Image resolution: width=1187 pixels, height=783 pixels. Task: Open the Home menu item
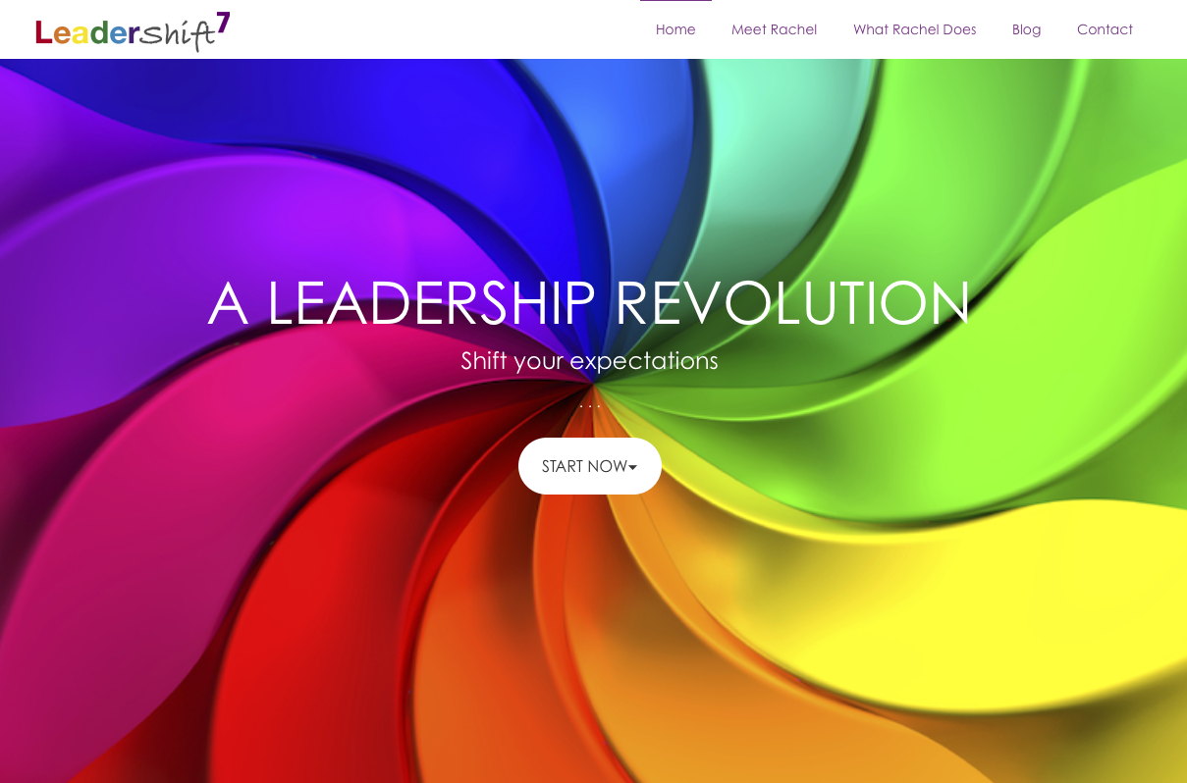pos(675,29)
